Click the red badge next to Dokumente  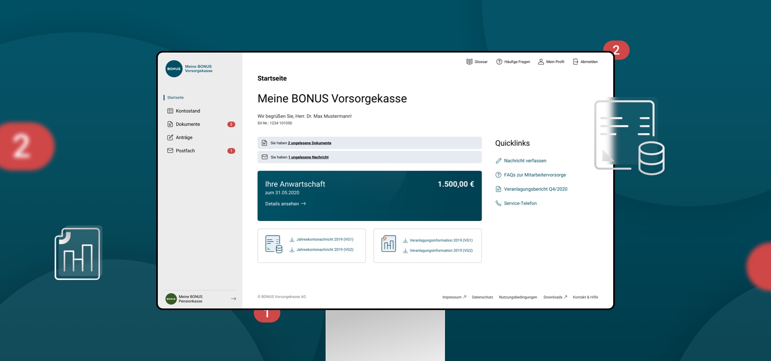231,124
